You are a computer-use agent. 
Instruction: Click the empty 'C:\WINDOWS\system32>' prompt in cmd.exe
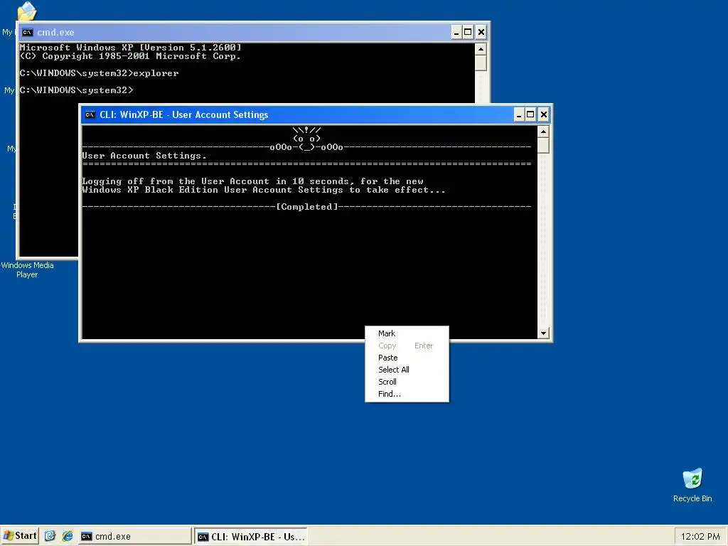(76, 90)
